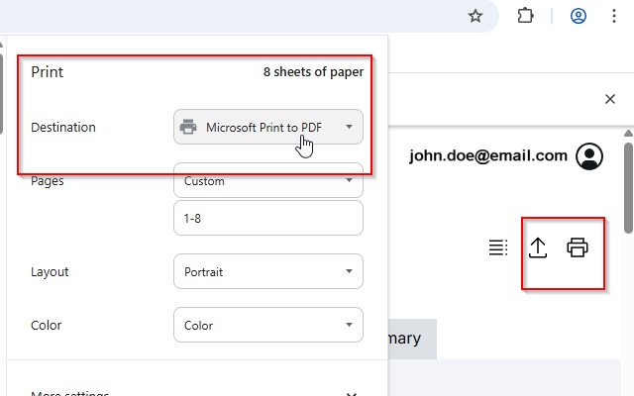Expand the Pages dropdown set to Custom
Viewport: 634px width, 396px height.
267,181
